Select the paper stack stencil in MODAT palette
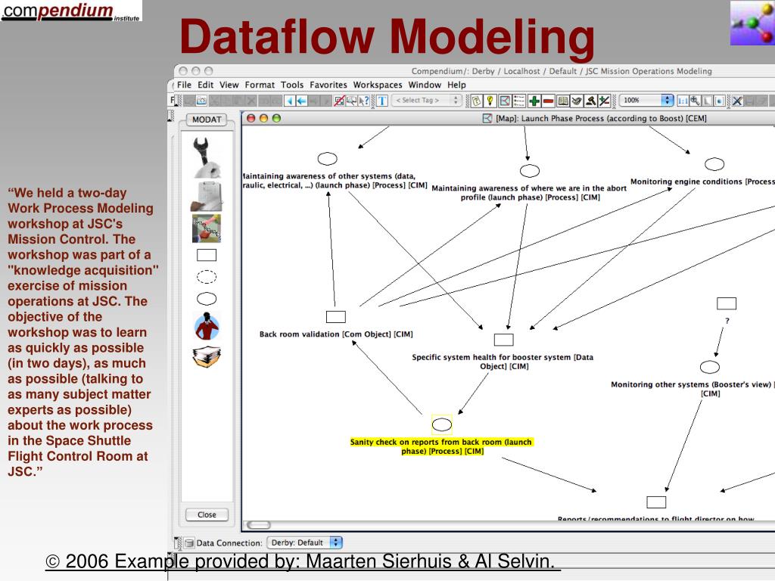The height and width of the screenshot is (581, 775). [207, 357]
